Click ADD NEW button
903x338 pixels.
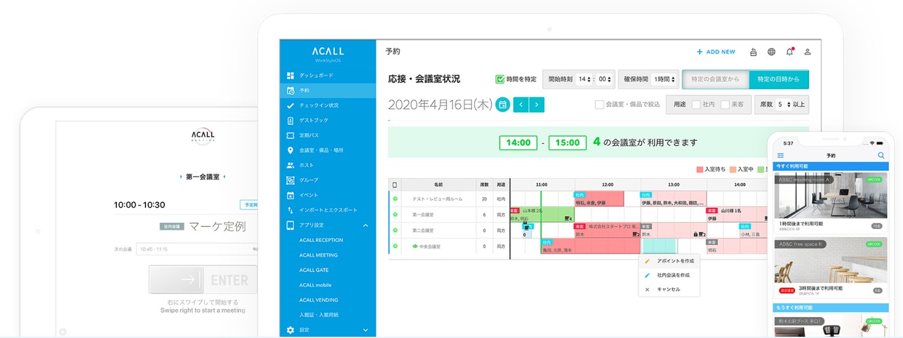[x=716, y=52]
